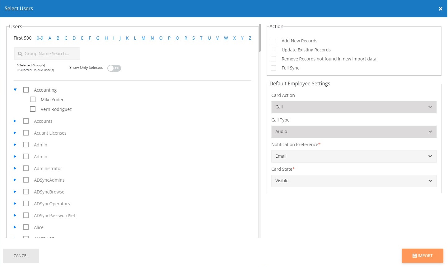
Task: Toggle Show Only Selected switch
Action: pyautogui.click(x=114, y=68)
